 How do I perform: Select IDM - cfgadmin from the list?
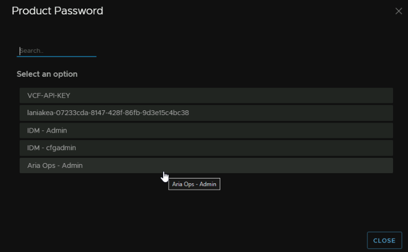coord(206,148)
